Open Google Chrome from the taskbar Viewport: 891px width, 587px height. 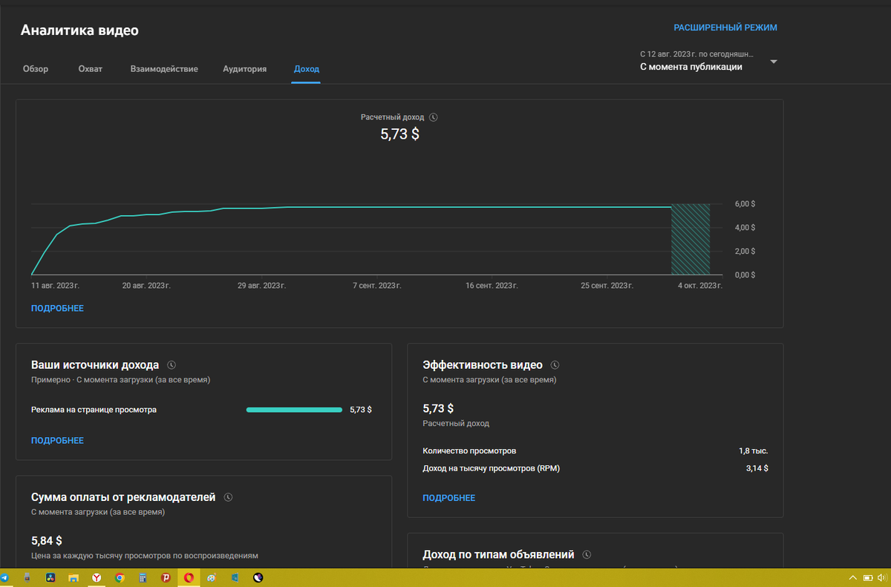pyautogui.click(x=120, y=577)
